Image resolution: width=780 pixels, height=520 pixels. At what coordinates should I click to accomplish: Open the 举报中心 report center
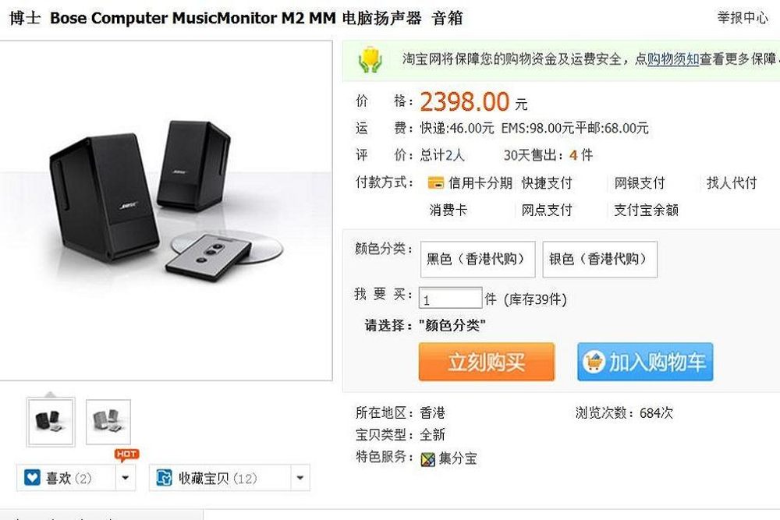tap(743, 18)
